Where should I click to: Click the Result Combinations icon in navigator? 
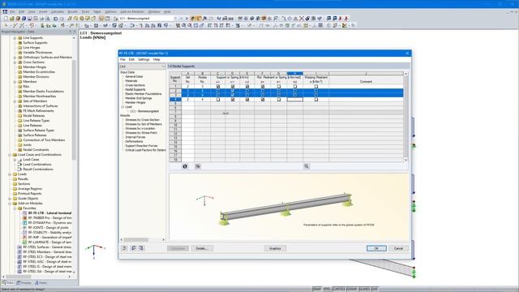(x=19, y=170)
